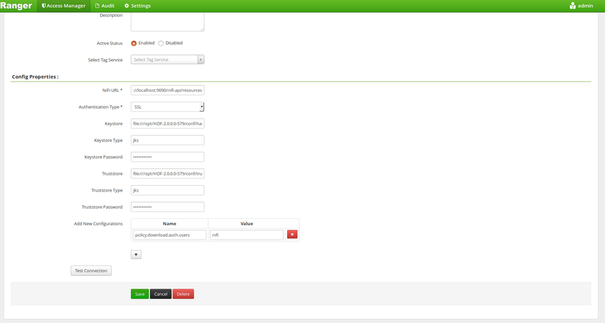605x323 pixels.
Task: Click the green Save button
Action: pos(140,294)
